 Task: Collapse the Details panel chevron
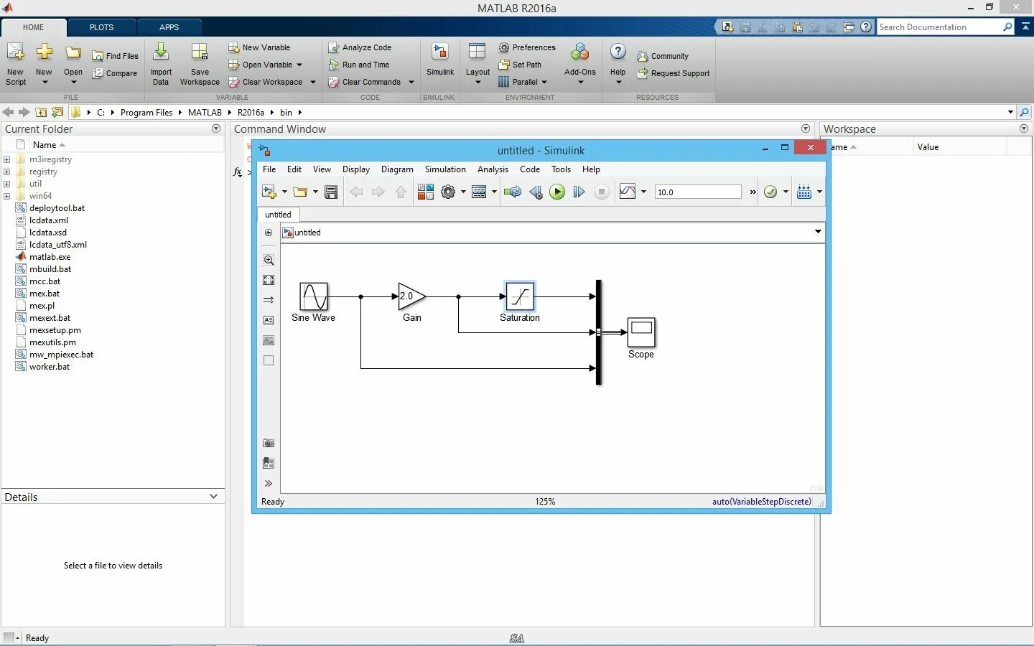point(213,497)
